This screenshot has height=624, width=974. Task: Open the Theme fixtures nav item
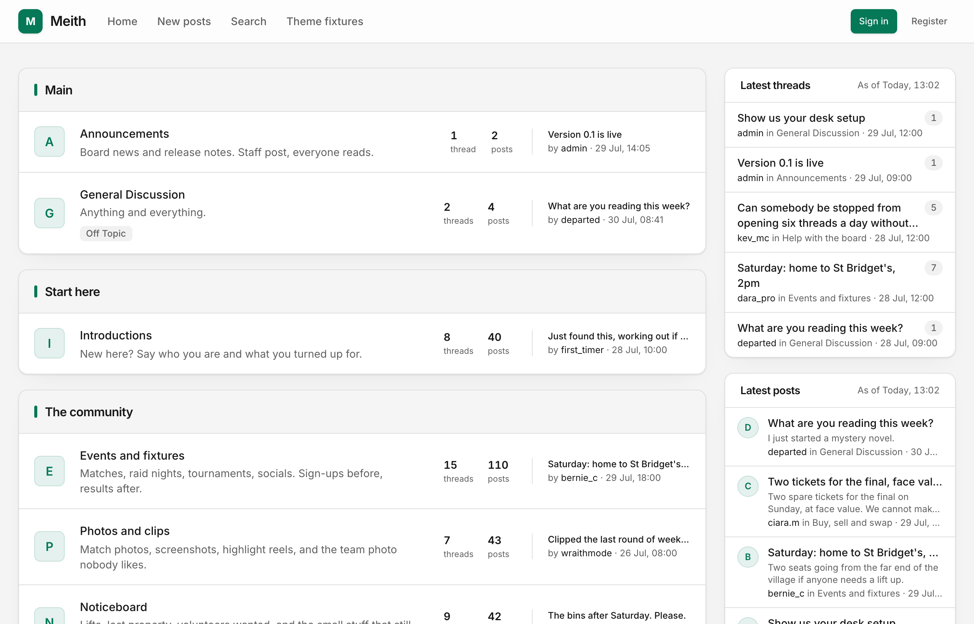pyautogui.click(x=325, y=21)
